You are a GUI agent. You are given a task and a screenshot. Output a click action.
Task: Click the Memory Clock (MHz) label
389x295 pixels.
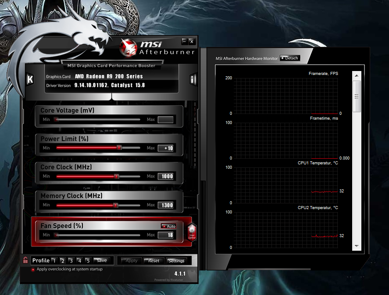71,196
